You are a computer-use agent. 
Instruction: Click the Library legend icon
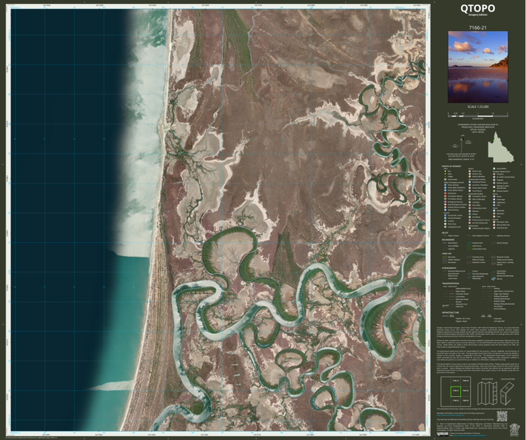[470, 214]
